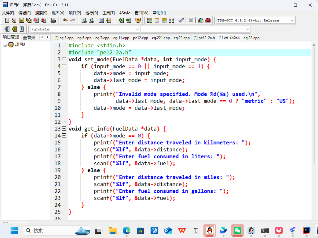Switch to the eg.221.cpp tab
Screen dimensions: 318x238
coord(161,38)
